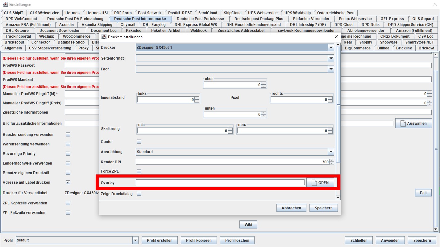This screenshot has height=247, width=440.
Task: Open the Ausrichtung dropdown
Action: point(331,152)
